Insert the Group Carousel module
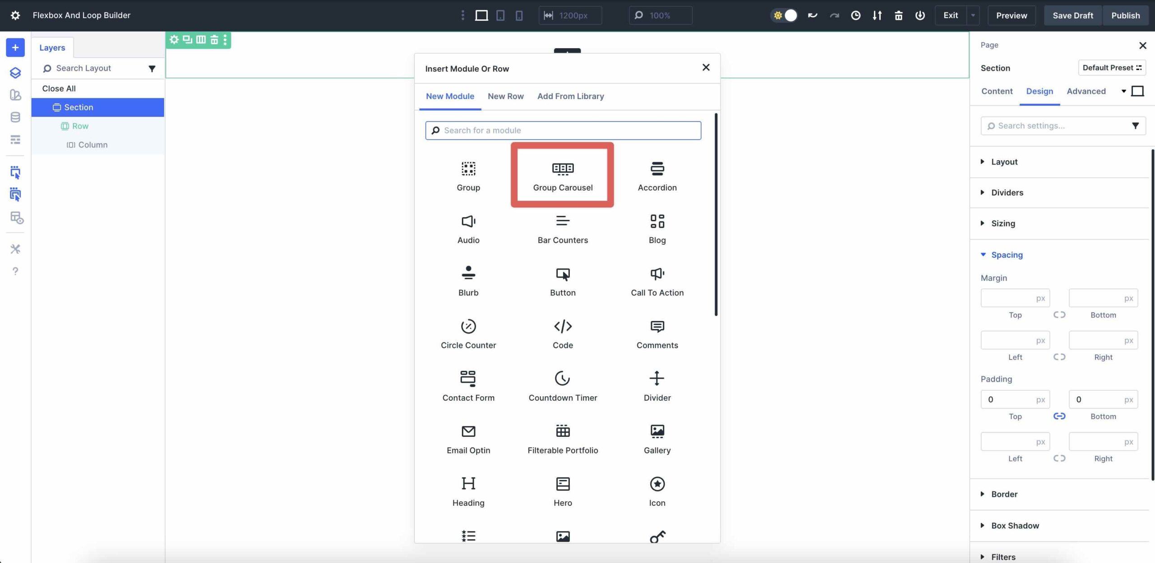1155x563 pixels. [562, 175]
